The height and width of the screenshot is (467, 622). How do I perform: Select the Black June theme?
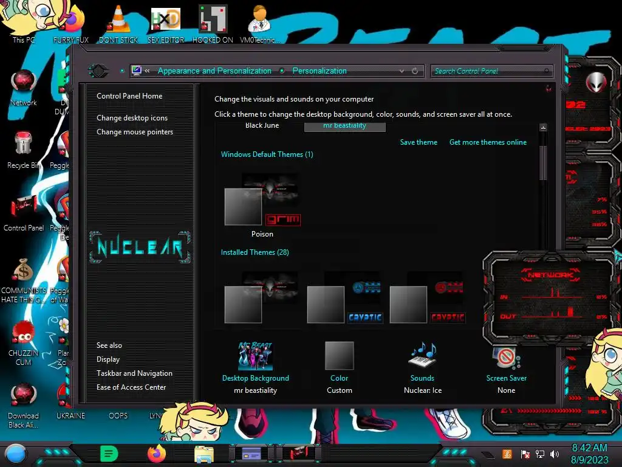click(262, 125)
